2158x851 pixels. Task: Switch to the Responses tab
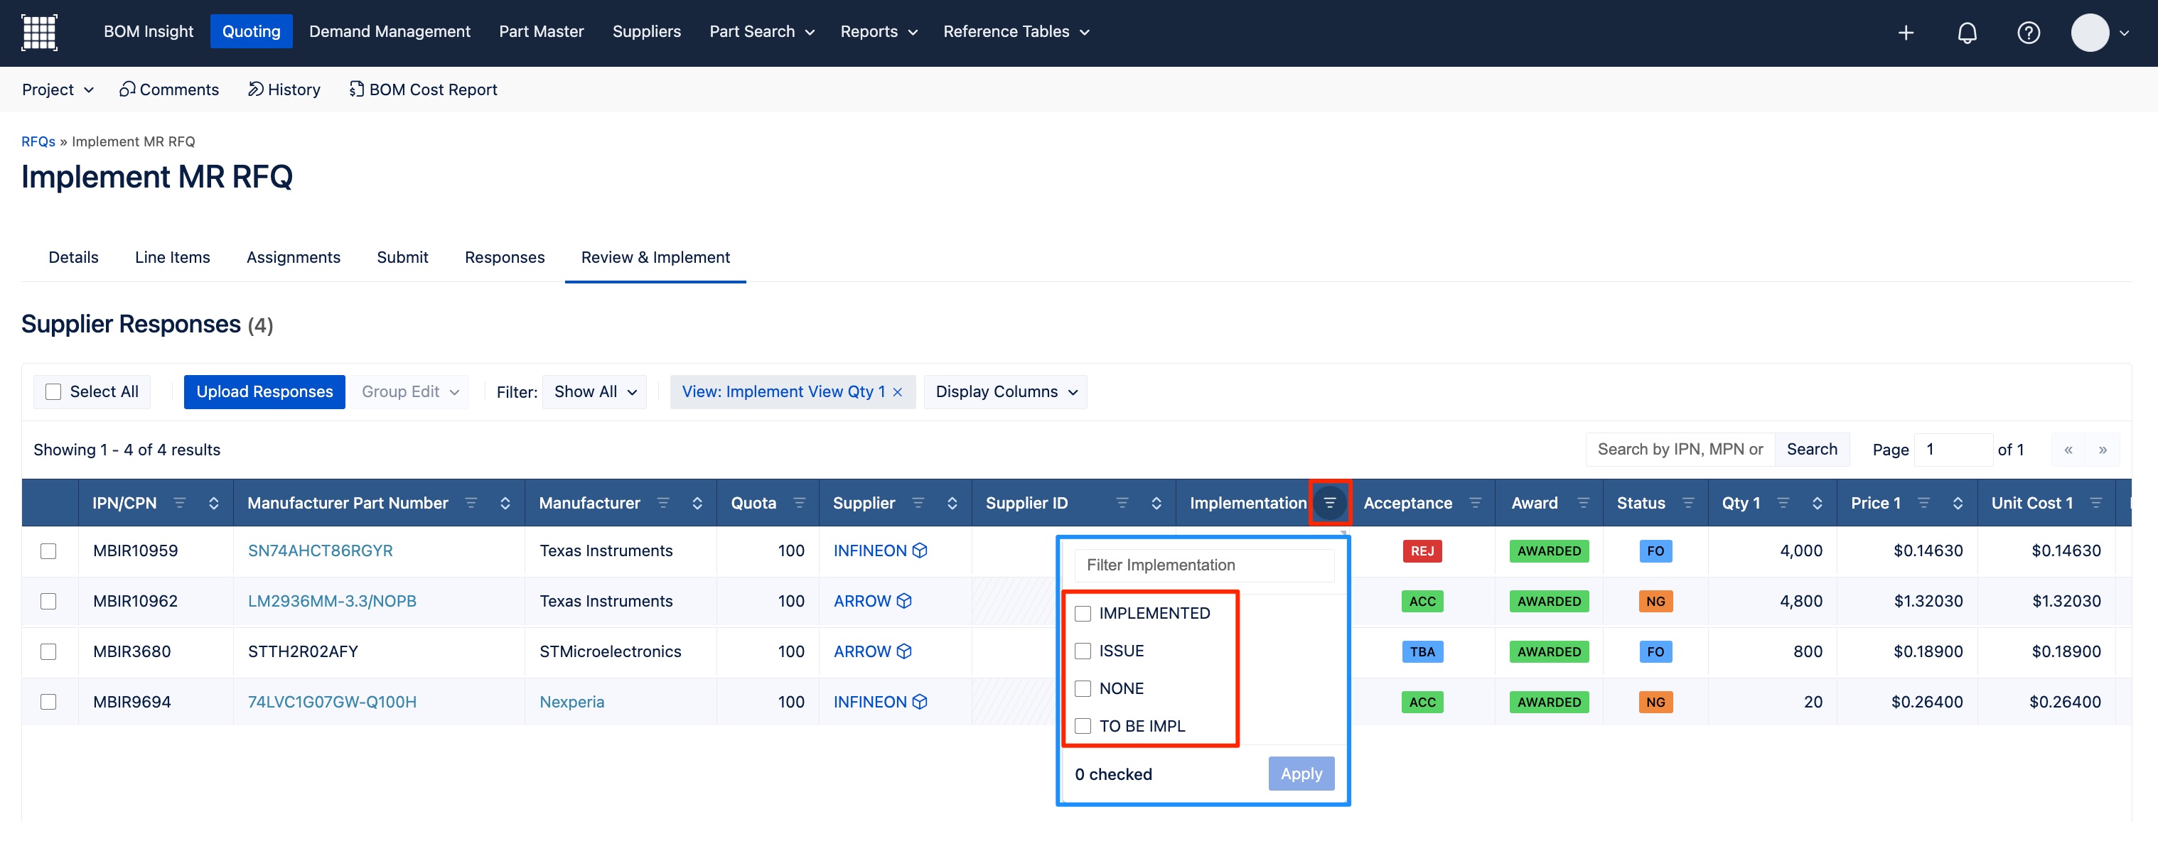pyautogui.click(x=505, y=257)
